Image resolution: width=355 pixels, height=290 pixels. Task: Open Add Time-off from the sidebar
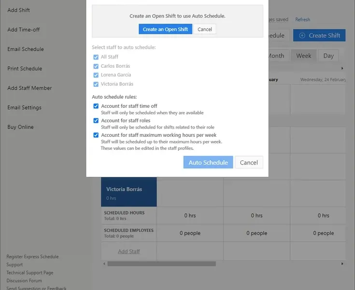point(24,29)
